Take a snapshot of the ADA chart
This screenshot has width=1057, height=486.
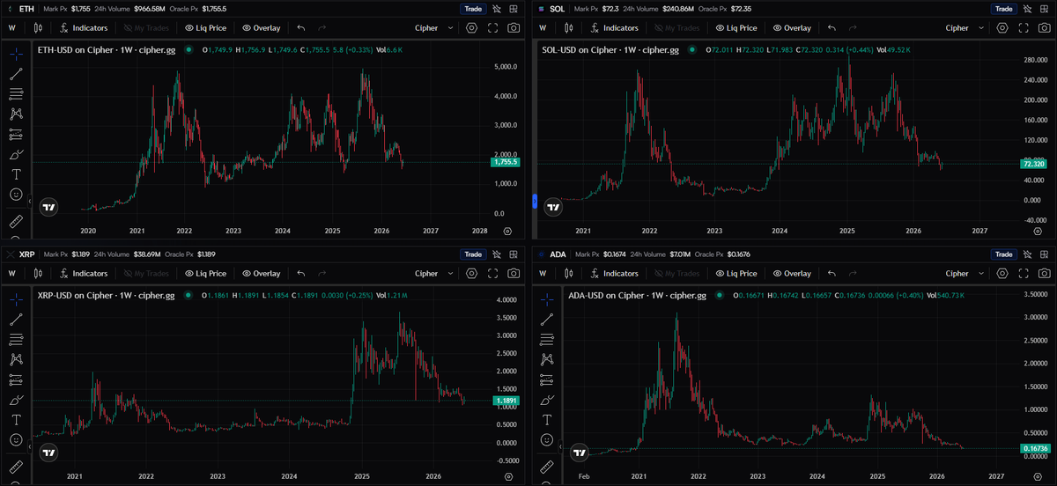pyautogui.click(x=1045, y=274)
